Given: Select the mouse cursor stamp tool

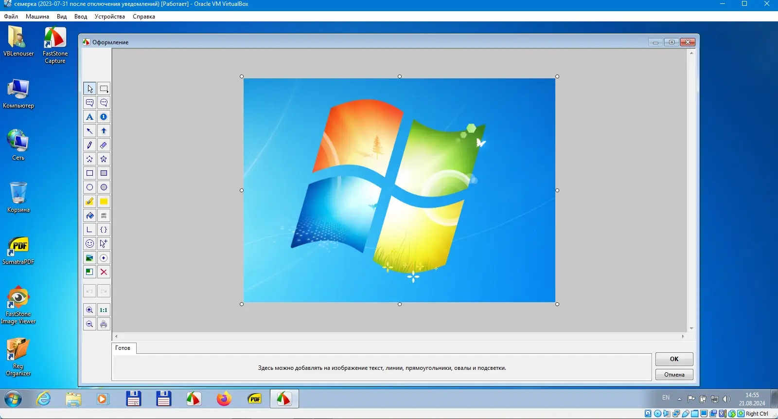Looking at the screenshot, I should tap(104, 244).
